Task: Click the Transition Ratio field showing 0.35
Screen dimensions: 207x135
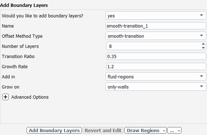Action: 156,56
